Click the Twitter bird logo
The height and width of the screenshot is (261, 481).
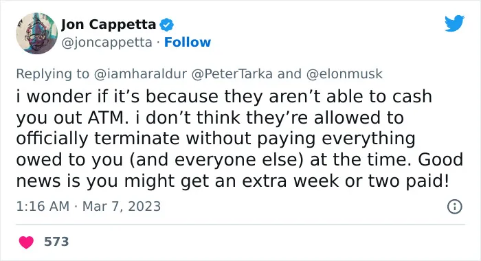[454, 23]
